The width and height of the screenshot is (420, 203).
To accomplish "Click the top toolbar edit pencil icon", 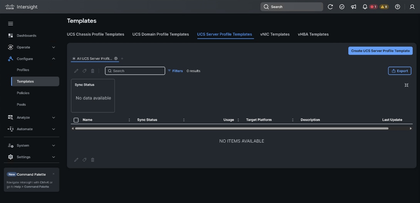I will click(x=76, y=71).
